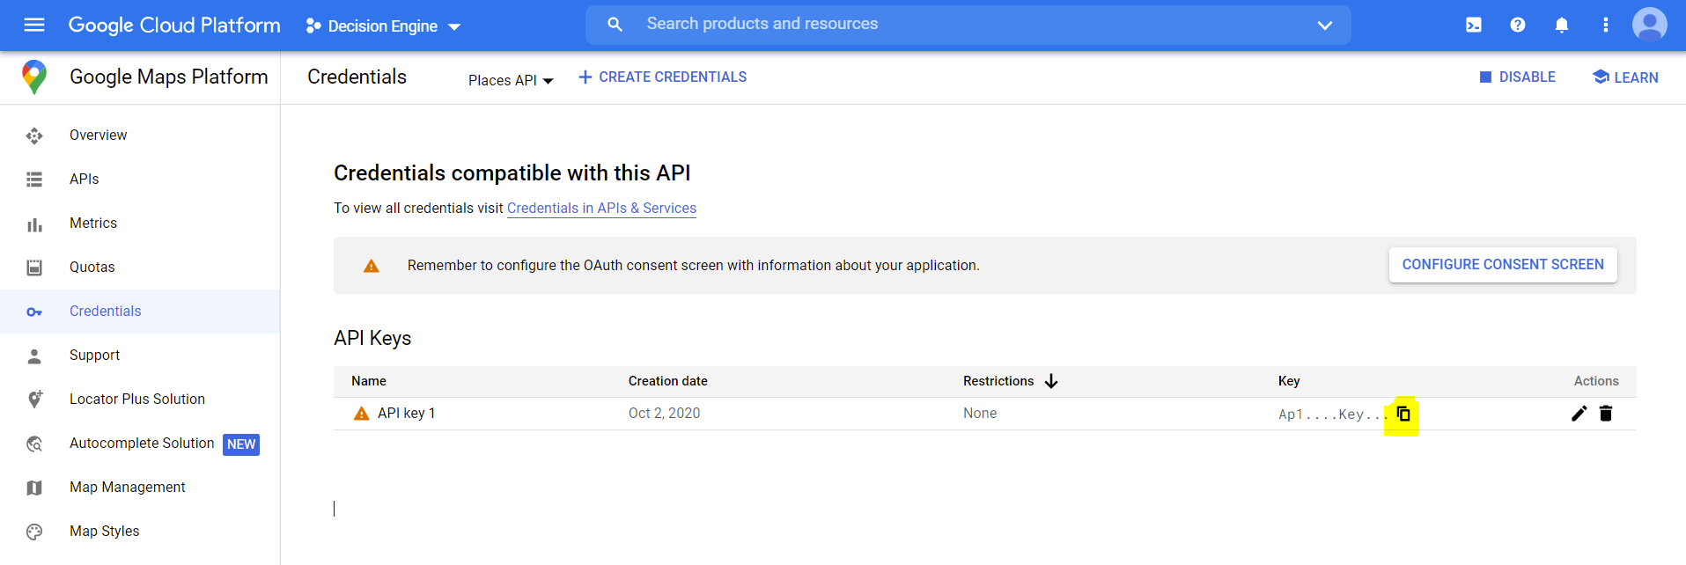Image resolution: width=1686 pixels, height=565 pixels.
Task: Click the Google Maps Platform pin logo
Action: 34,77
